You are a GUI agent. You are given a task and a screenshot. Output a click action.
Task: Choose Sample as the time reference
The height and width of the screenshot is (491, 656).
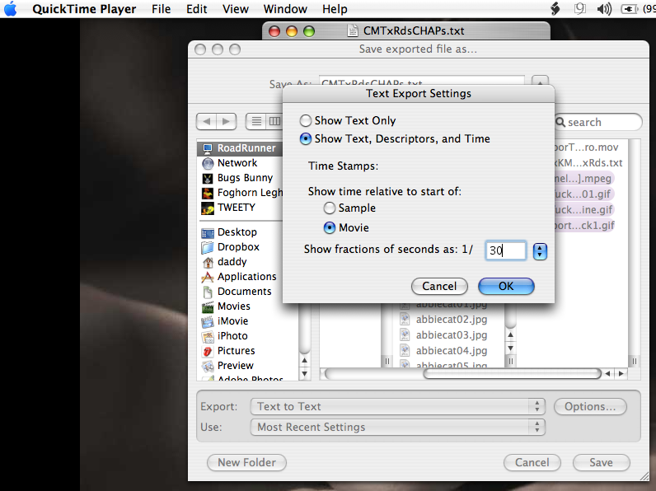[330, 208]
